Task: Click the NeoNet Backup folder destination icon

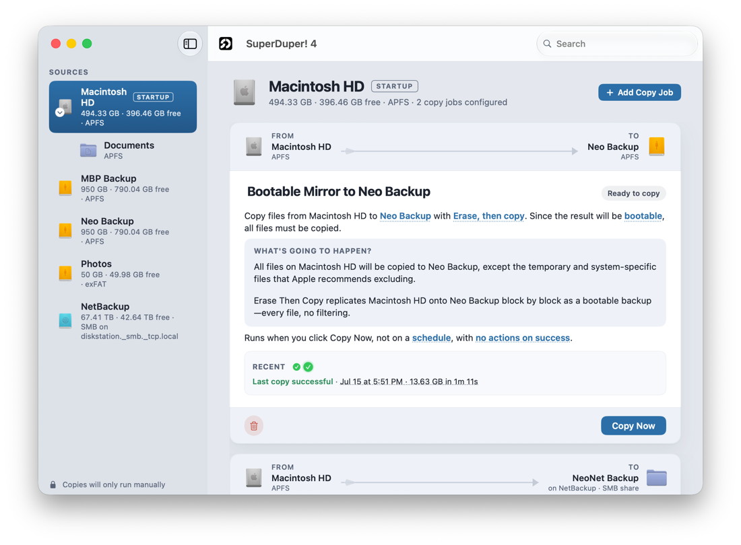Action: pyautogui.click(x=657, y=478)
